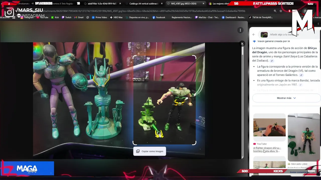Open the YouTube bootleg Shiryu result thumbnail
This screenshot has height=180, width=321.
[269, 127]
